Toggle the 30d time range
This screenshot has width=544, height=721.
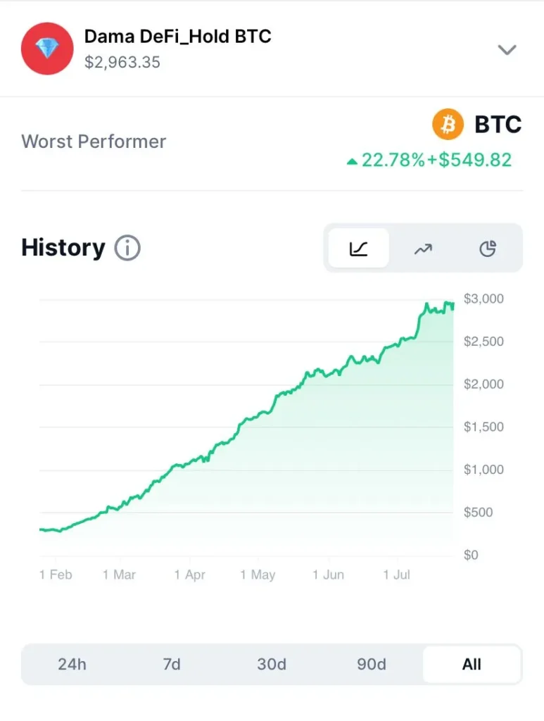[x=272, y=664]
